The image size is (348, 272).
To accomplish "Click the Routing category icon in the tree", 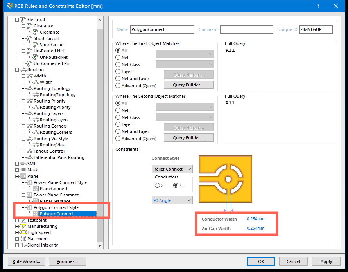I will [23, 70].
